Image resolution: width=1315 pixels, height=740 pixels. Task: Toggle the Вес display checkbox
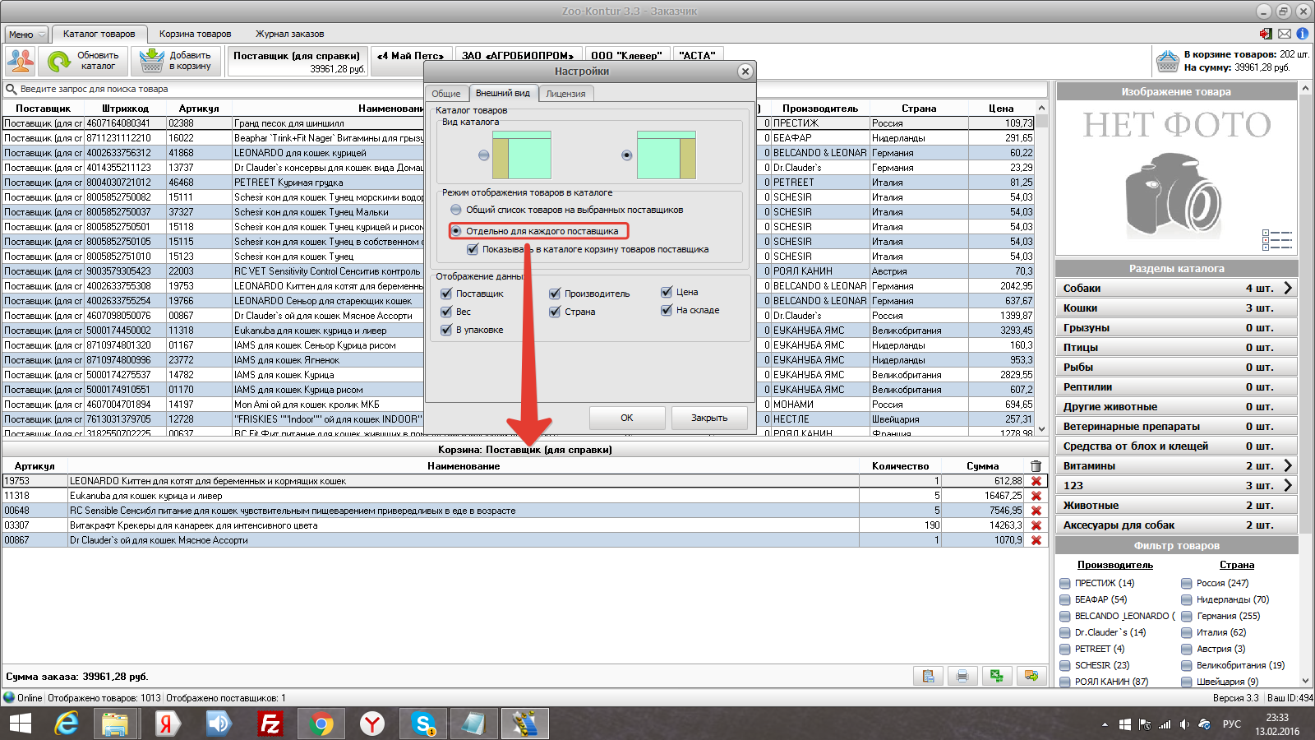446,312
